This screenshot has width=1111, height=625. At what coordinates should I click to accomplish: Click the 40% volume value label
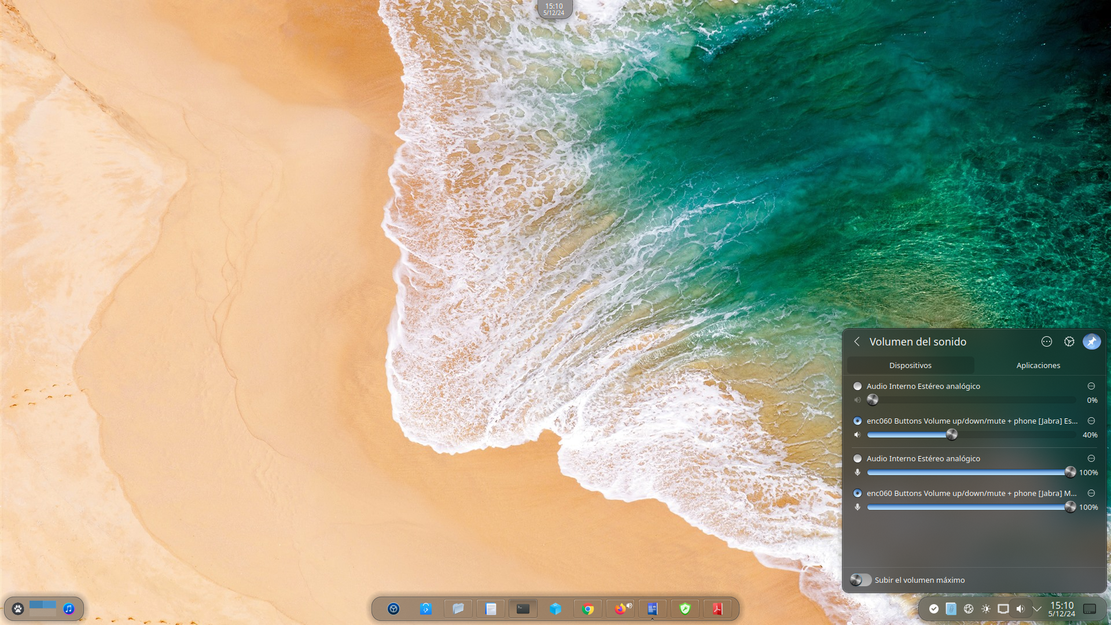click(1090, 435)
